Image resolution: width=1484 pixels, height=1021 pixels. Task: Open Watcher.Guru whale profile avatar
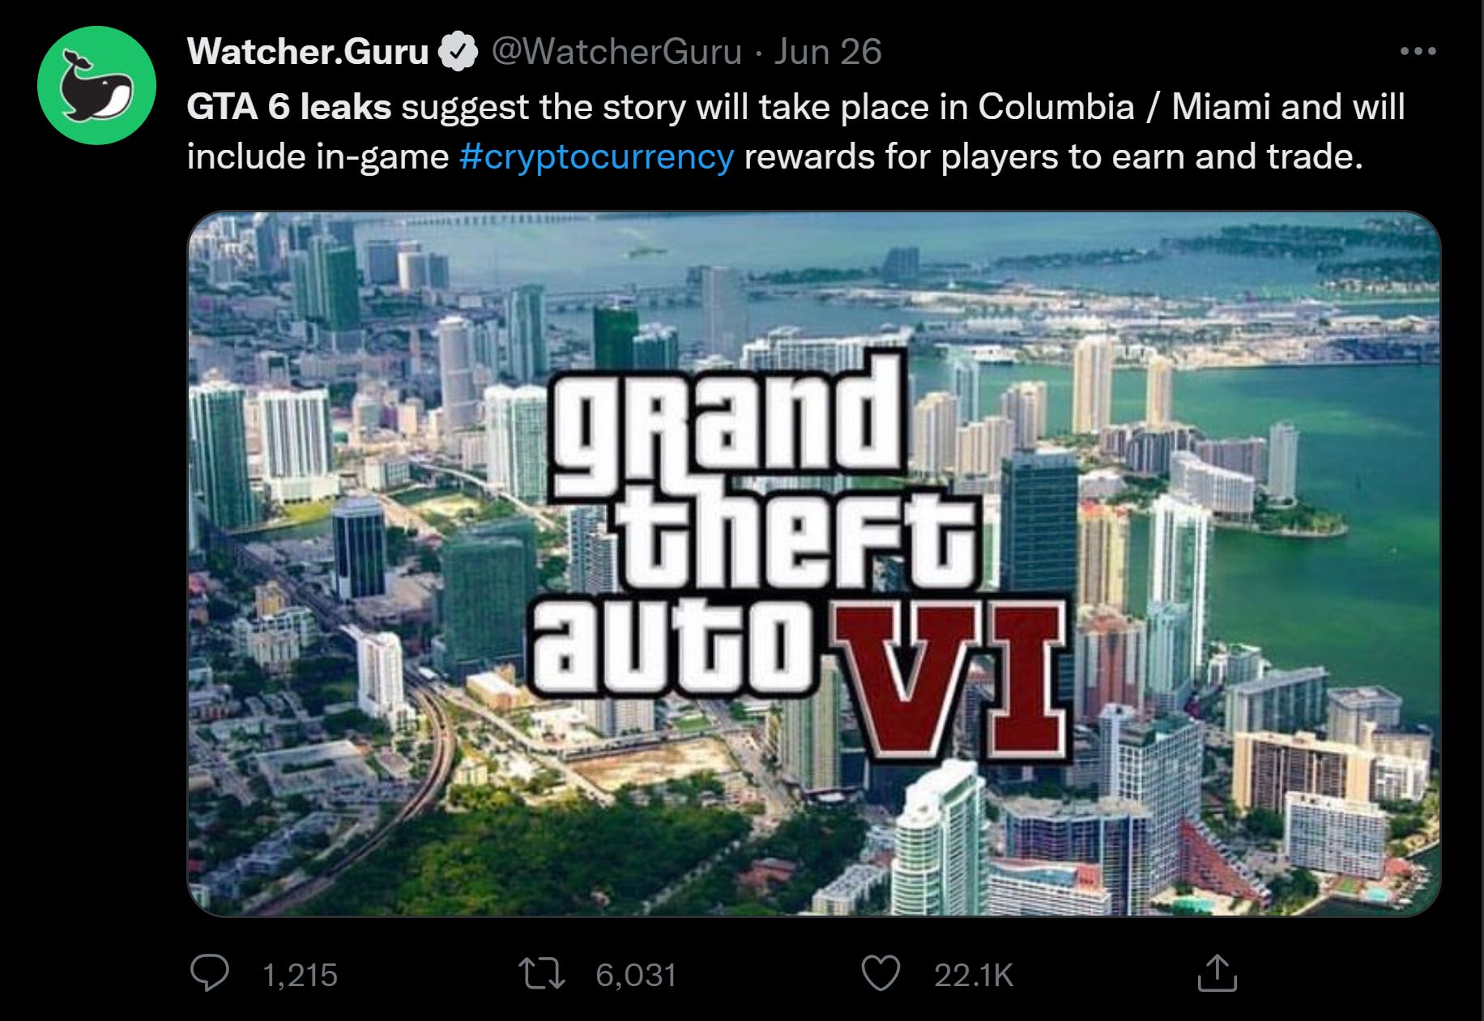(97, 85)
